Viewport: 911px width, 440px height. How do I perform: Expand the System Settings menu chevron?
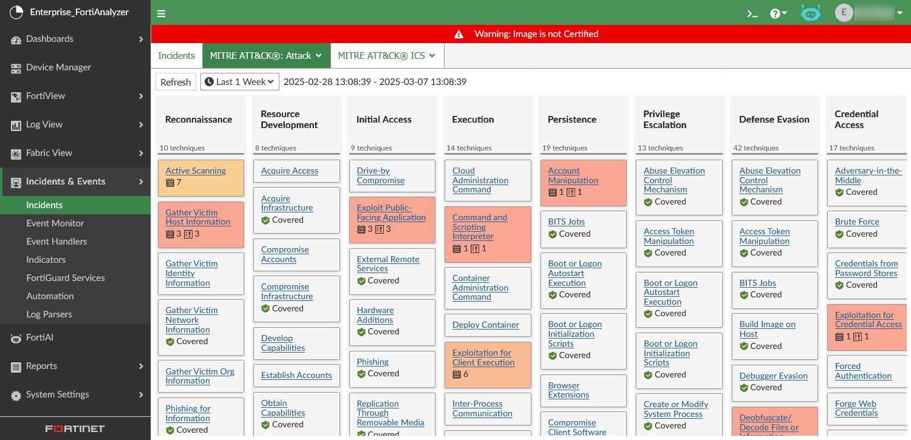[x=141, y=395]
